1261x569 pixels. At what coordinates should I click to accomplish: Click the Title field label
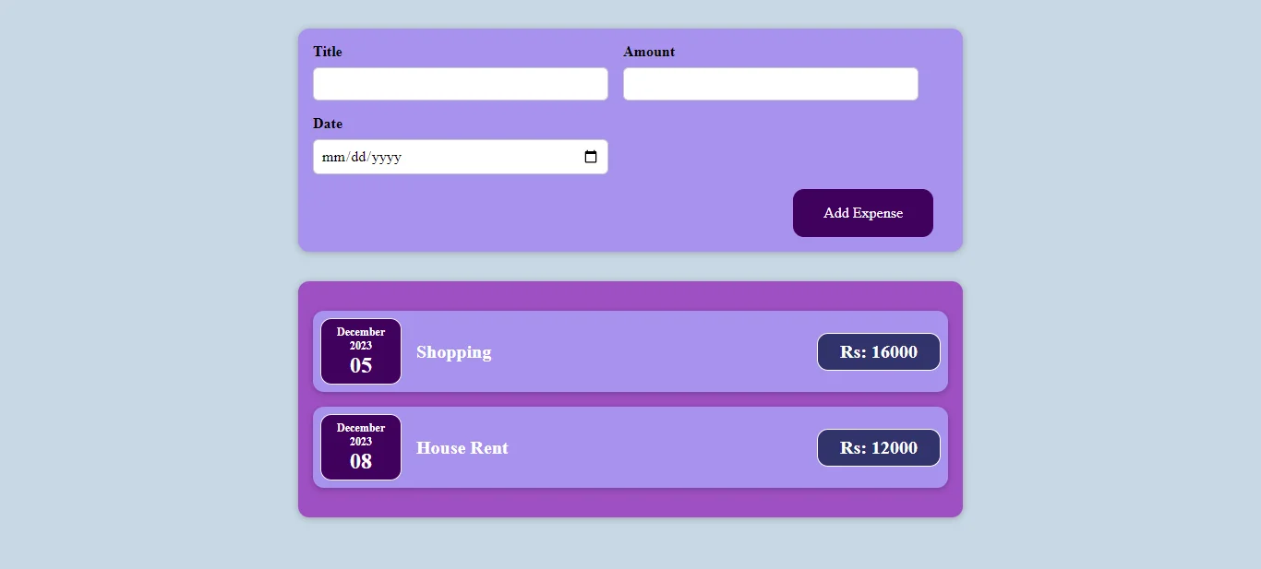[328, 52]
